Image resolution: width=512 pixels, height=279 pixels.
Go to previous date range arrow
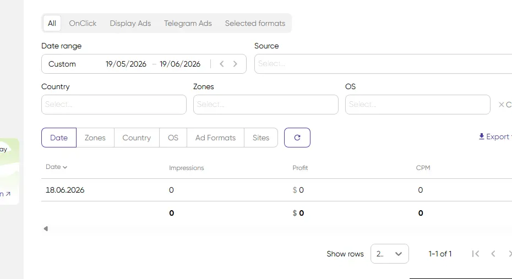point(222,64)
